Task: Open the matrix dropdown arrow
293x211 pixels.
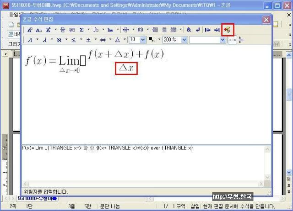Action: [181, 30]
